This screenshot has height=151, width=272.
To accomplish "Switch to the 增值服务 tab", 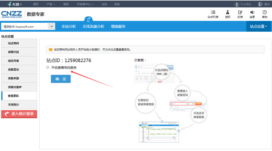I will tap(118, 27).
